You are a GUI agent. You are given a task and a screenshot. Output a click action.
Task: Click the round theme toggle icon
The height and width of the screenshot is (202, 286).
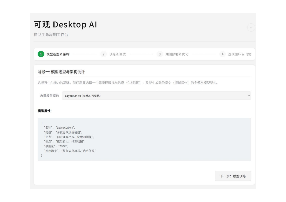pyautogui.click(x=251, y=27)
